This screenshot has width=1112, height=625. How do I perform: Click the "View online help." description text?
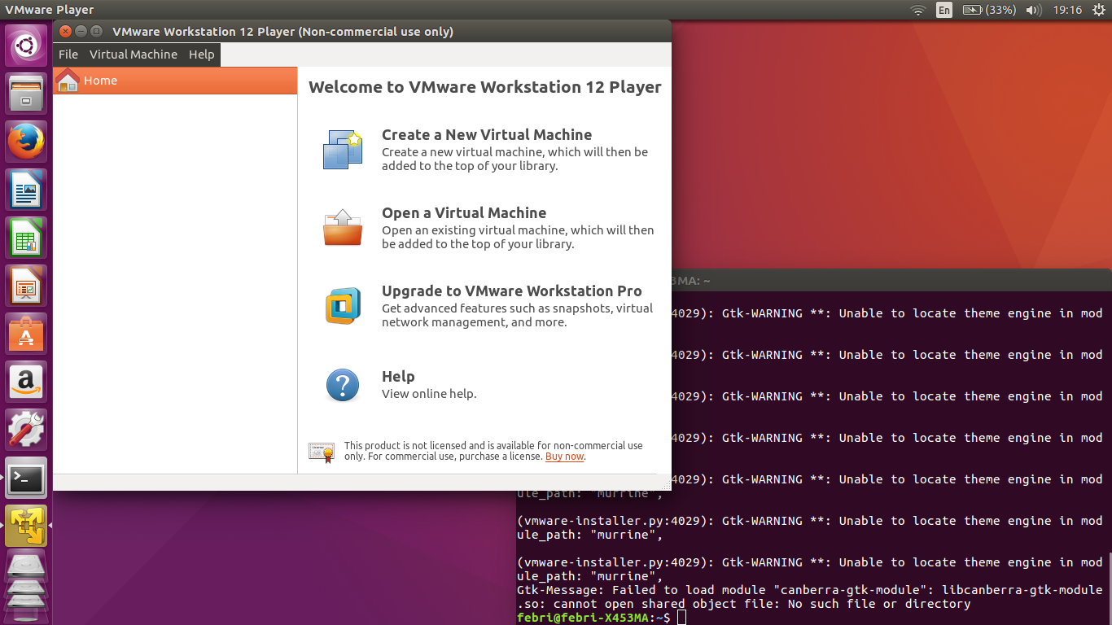click(429, 394)
